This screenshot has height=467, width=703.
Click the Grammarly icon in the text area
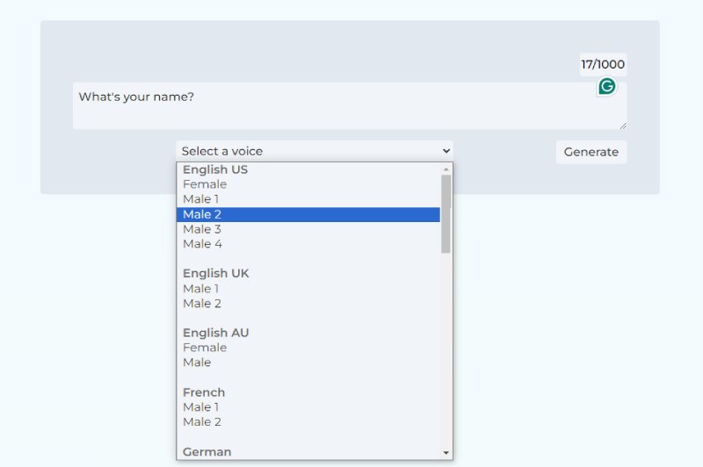pos(606,86)
